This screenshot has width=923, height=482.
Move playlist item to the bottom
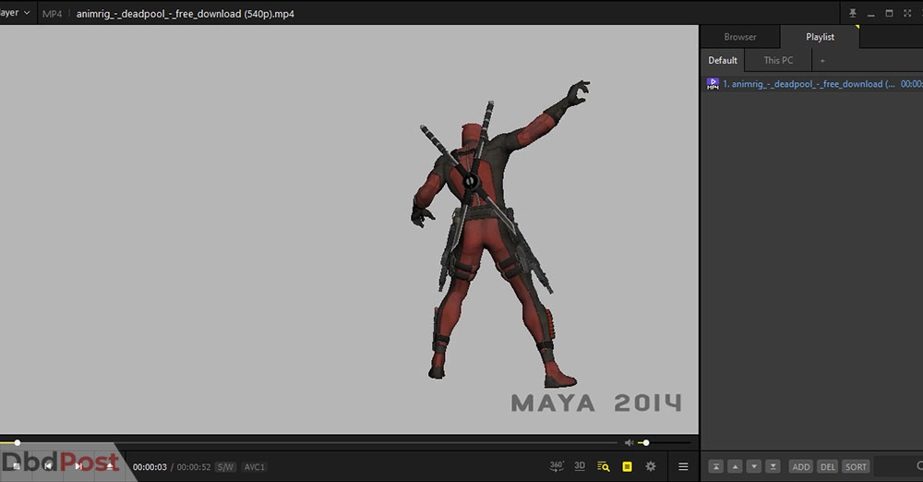[x=773, y=466]
